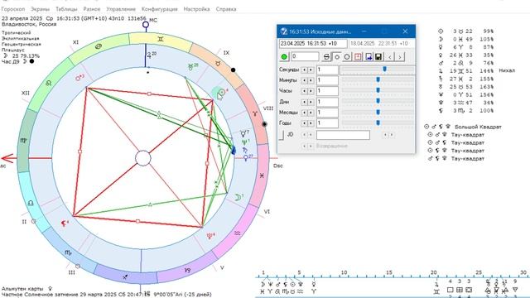Click the Jupiter row marked Нихал
This screenshot has height=298, width=530.
[x=477, y=70]
